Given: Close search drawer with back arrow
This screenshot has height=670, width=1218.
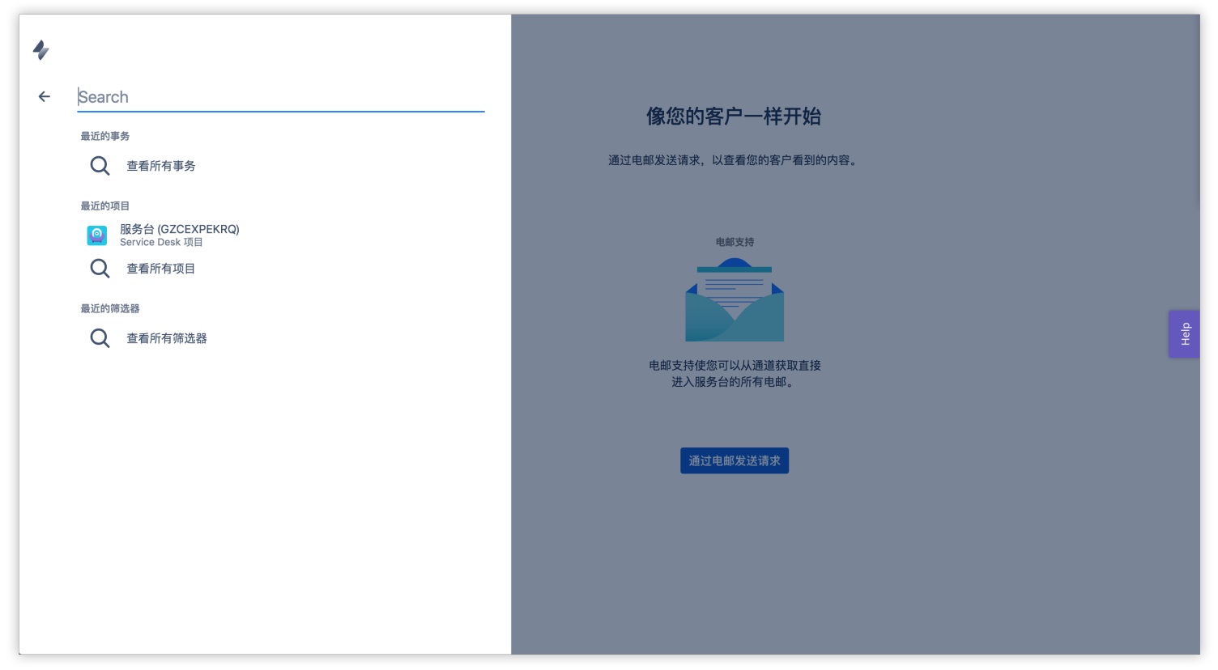Looking at the screenshot, I should click(x=45, y=96).
